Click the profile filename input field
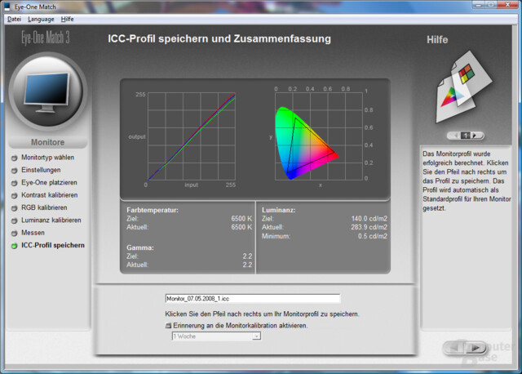522x374 pixels. pos(253,298)
